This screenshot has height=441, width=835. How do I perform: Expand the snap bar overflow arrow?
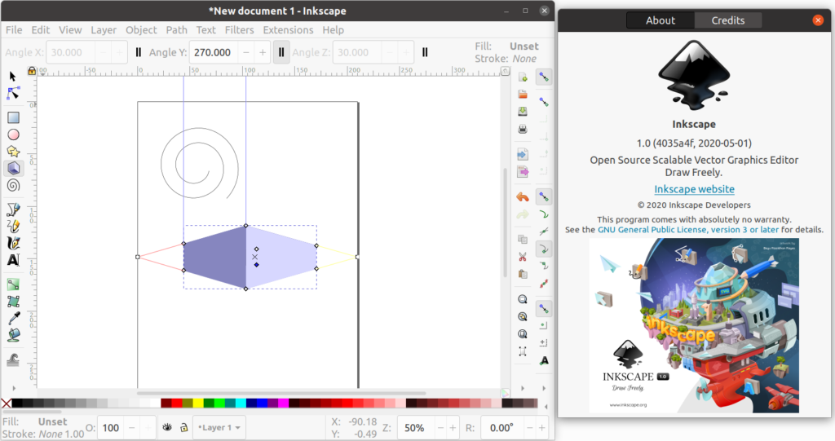(544, 388)
